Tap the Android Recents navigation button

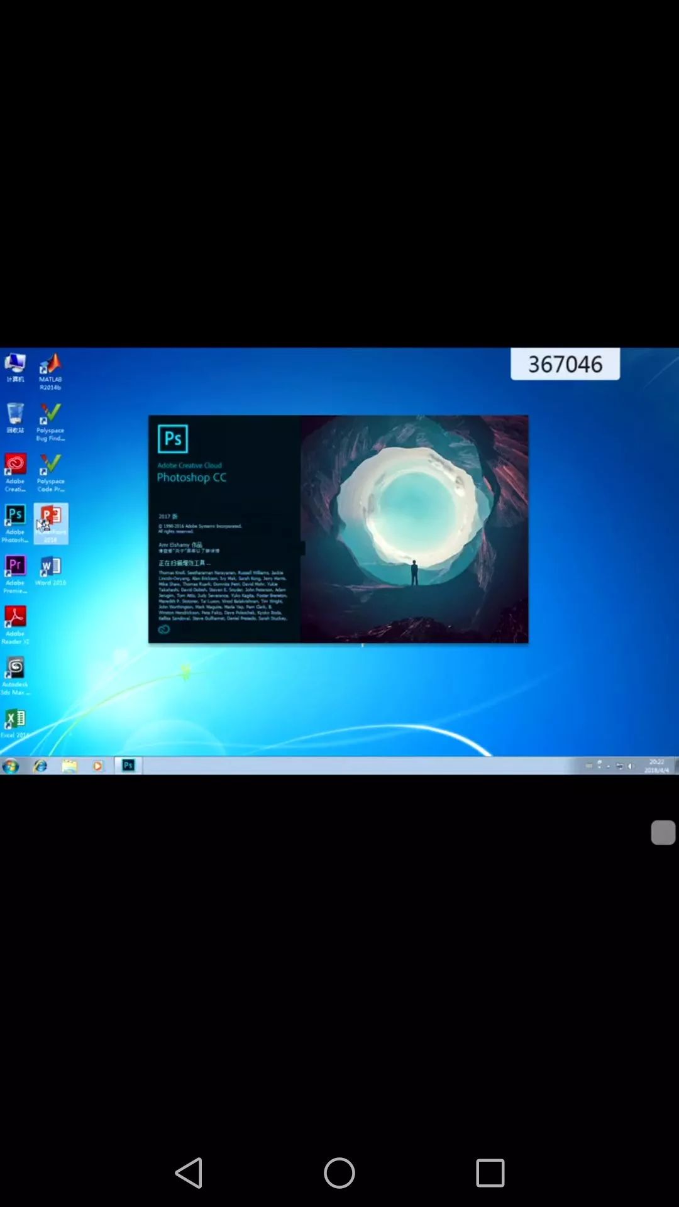[x=490, y=1173]
